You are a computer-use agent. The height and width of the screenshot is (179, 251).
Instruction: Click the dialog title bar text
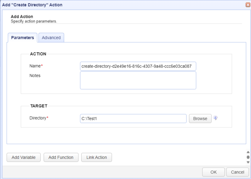pos(32,5)
